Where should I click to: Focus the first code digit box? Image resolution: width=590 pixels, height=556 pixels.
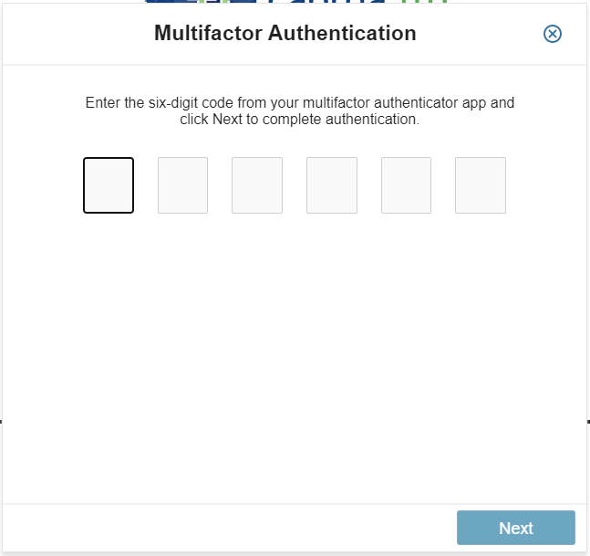pyautogui.click(x=109, y=185)
